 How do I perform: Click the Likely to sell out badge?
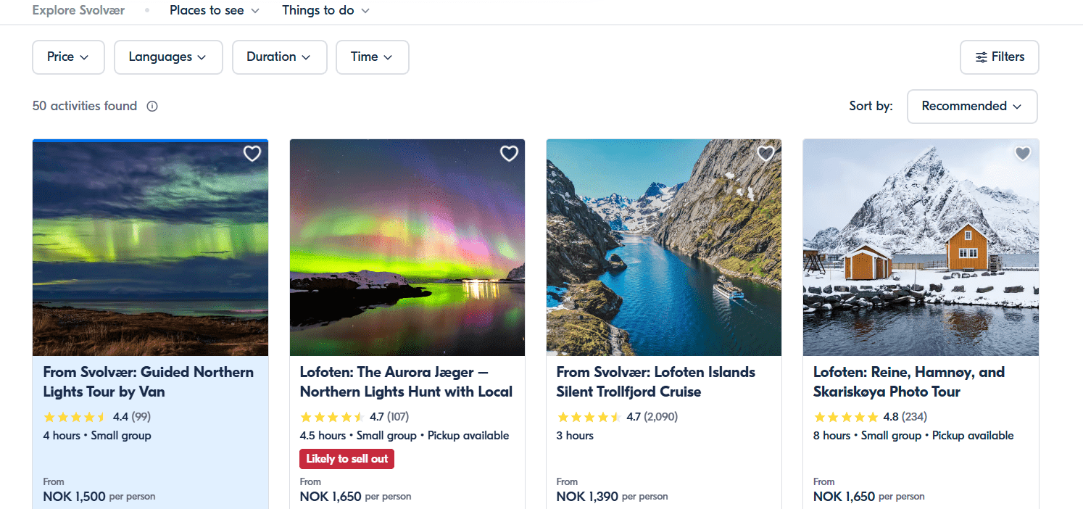pyautogui.click(x=347, y=459)
